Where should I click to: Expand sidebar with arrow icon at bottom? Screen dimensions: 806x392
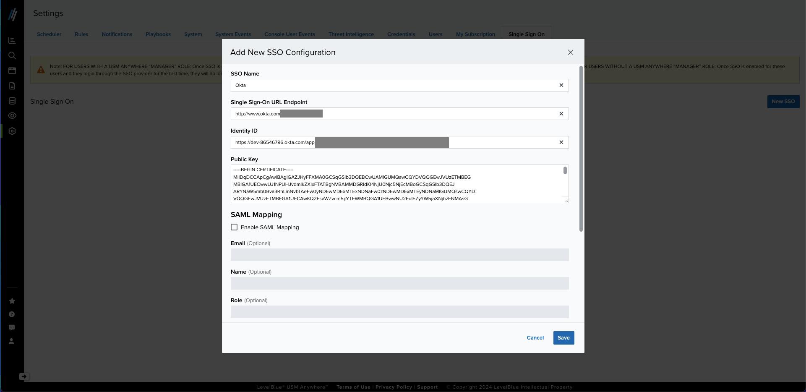pyautogui.click(x=23, y=376)
